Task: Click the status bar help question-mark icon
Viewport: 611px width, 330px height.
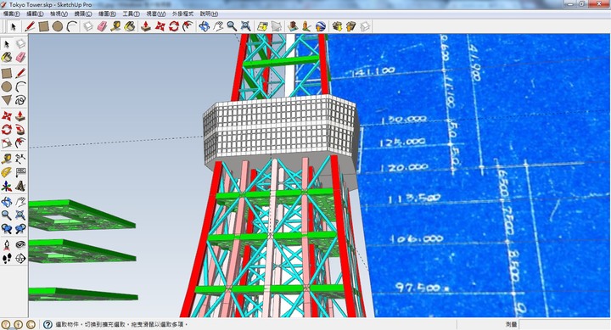Action: tap(48, 325)
